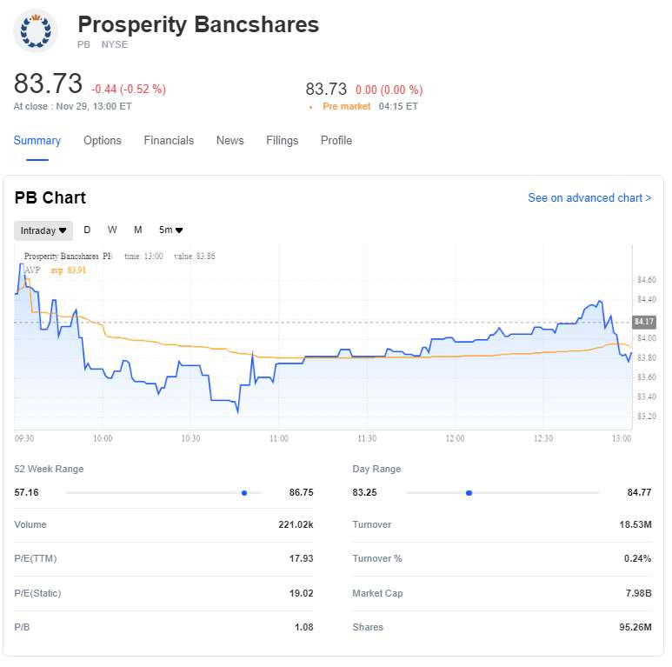Click the Day Range slider marker
Screen dimensions: 672x667
coord(469,493)
